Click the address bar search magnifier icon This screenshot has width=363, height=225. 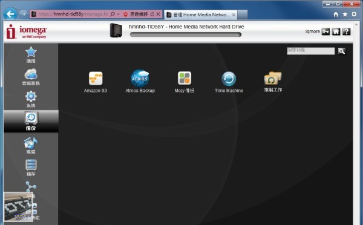click(113, 14)
